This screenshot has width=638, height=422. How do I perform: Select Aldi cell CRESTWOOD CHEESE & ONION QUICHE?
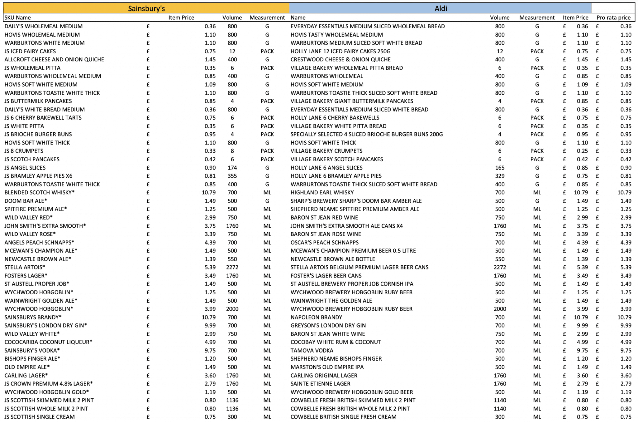[x=340, y=59]
